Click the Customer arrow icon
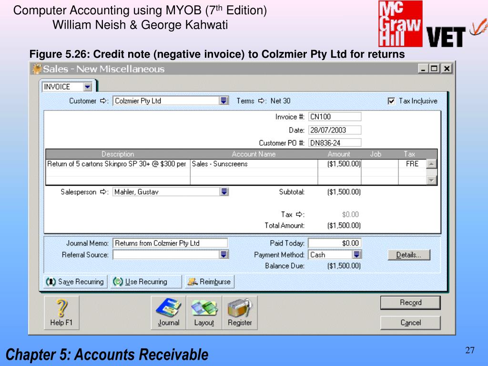 coord(103,101)
